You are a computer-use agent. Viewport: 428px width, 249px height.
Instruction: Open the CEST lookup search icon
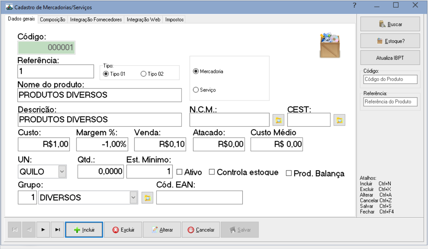(x=340, y=120)
